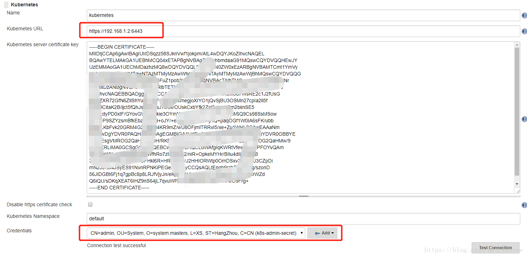Open help for Disable https certificate check
This screenshot has height=257, width=527.
[x=524, y=205]
